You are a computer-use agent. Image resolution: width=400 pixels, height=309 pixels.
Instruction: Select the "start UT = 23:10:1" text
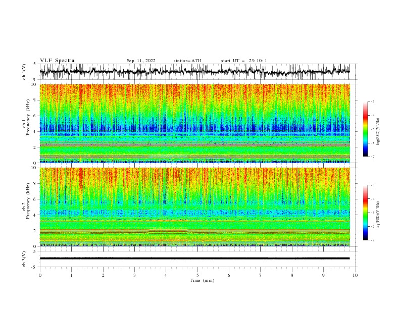coord(244,61)
